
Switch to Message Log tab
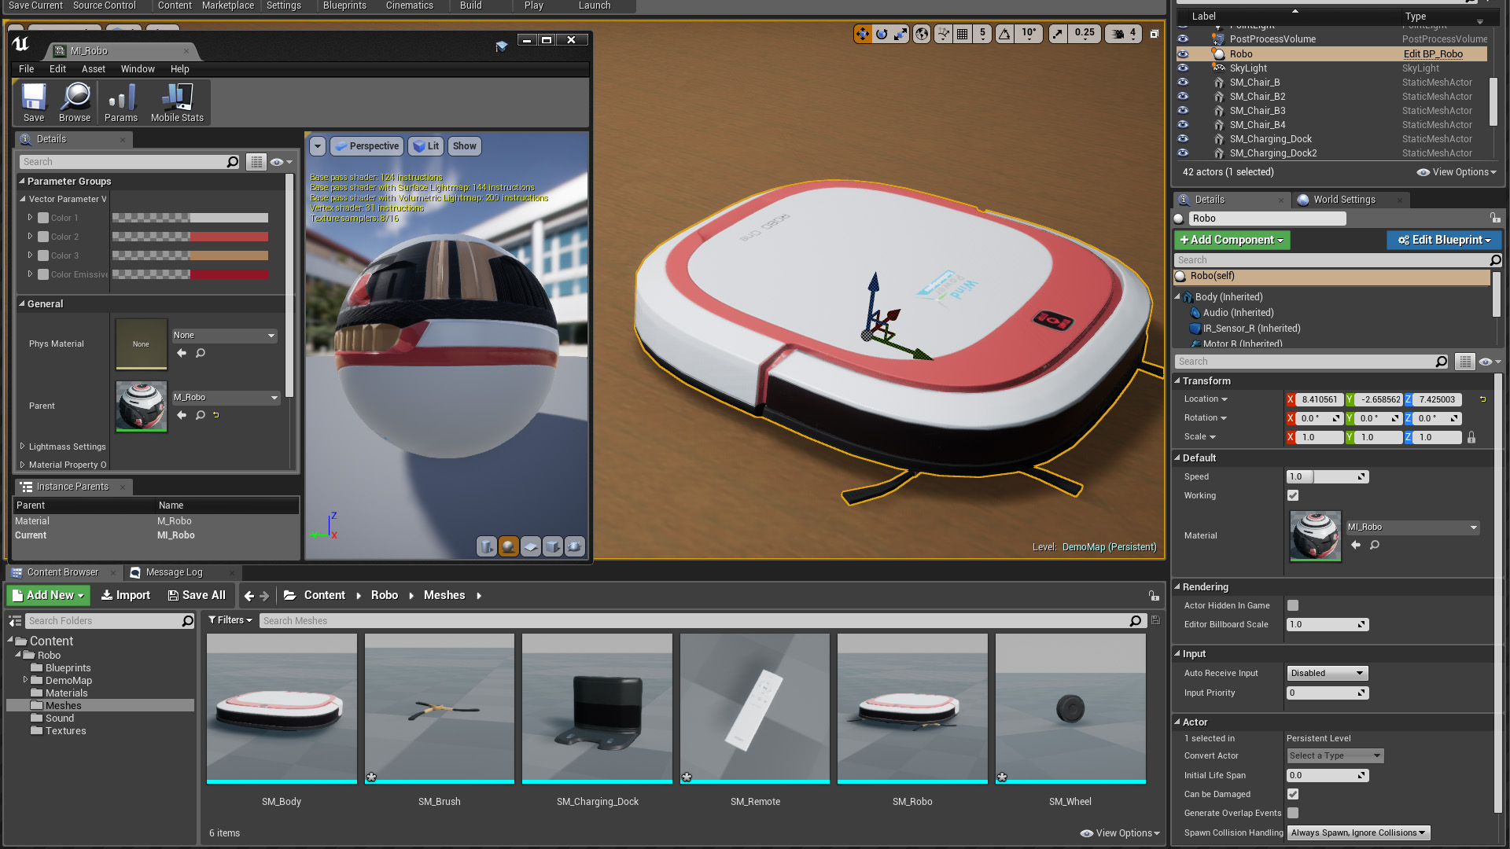coord(174,572)
